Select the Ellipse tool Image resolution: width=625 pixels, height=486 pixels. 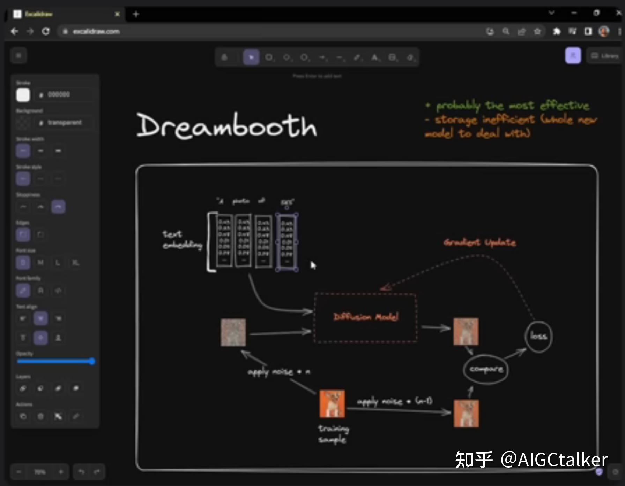304,57
